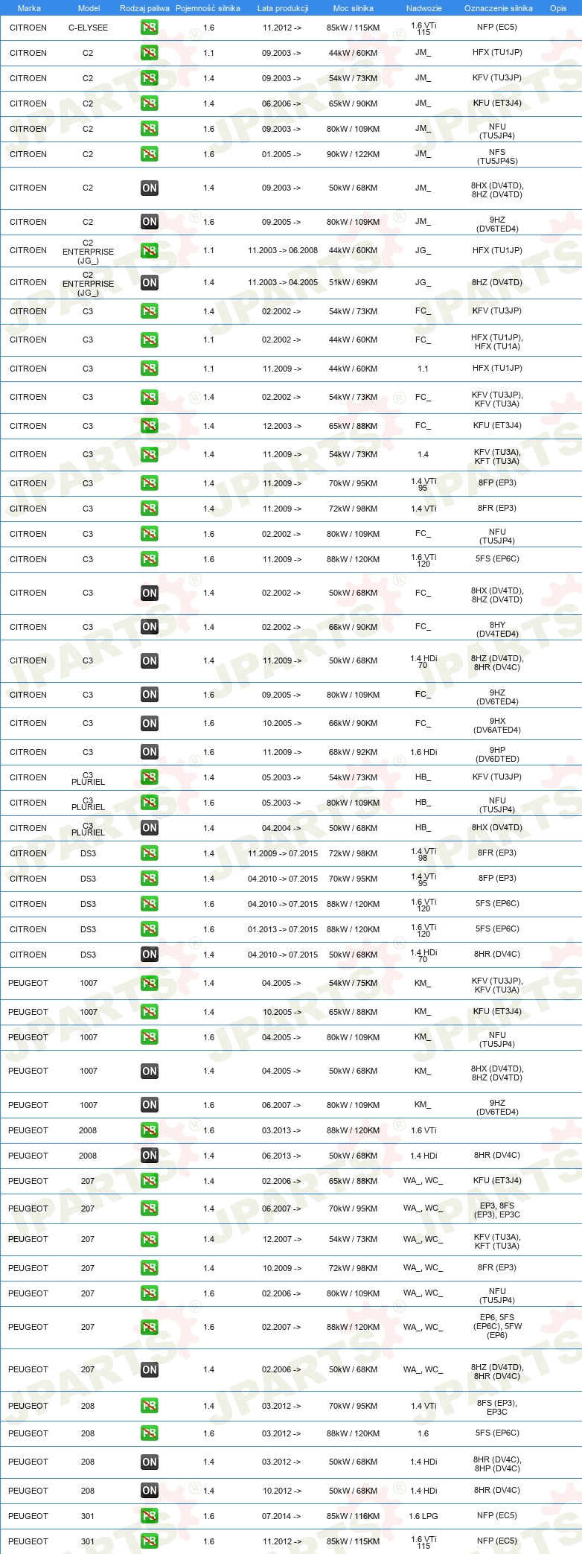Click diesel ON icon in C3 9HP (DV6DTED) row

coord(149,752)
